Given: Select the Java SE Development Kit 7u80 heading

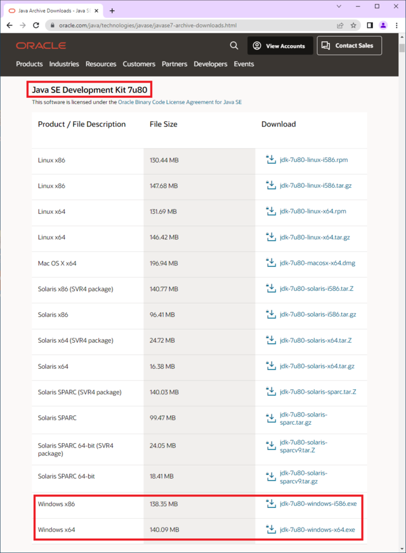Looking at the screenshot, I should click(89, 90).
